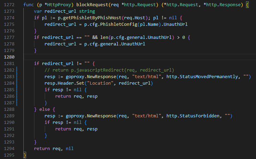
Task: Click p.cfg.general.UnauthUrl on line 1278
Action: coord(115,44)
